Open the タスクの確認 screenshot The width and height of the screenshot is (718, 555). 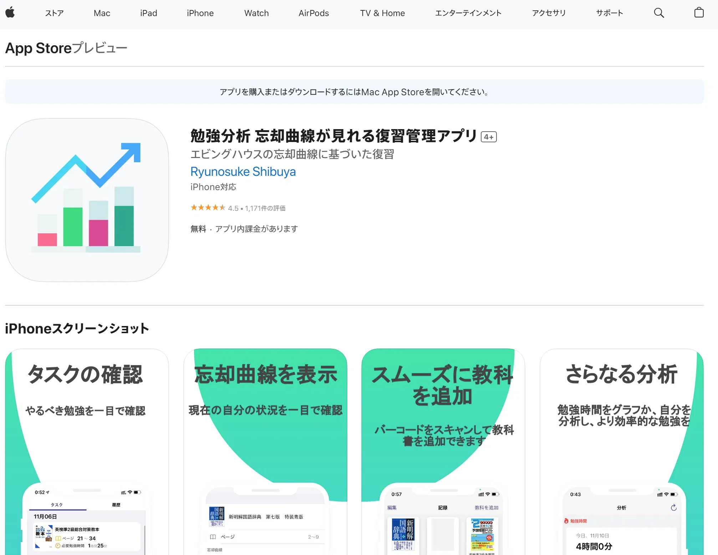[87, 452]
